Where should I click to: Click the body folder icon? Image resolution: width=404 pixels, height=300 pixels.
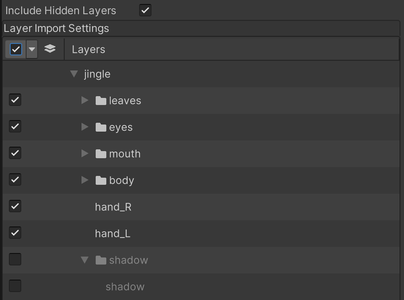click(x=101, y=180)
